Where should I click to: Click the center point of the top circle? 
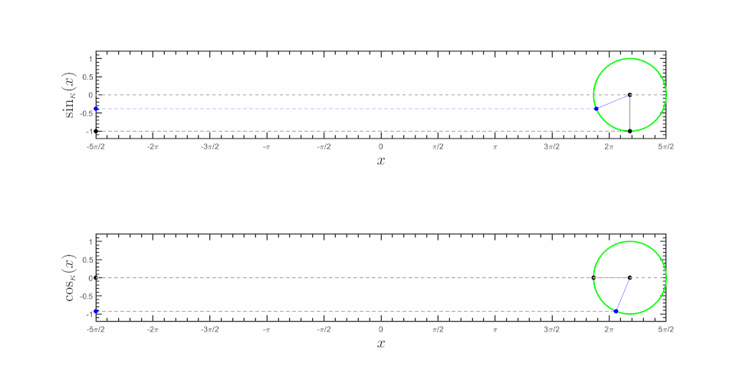pyautogui.click(x=629, y=95)
